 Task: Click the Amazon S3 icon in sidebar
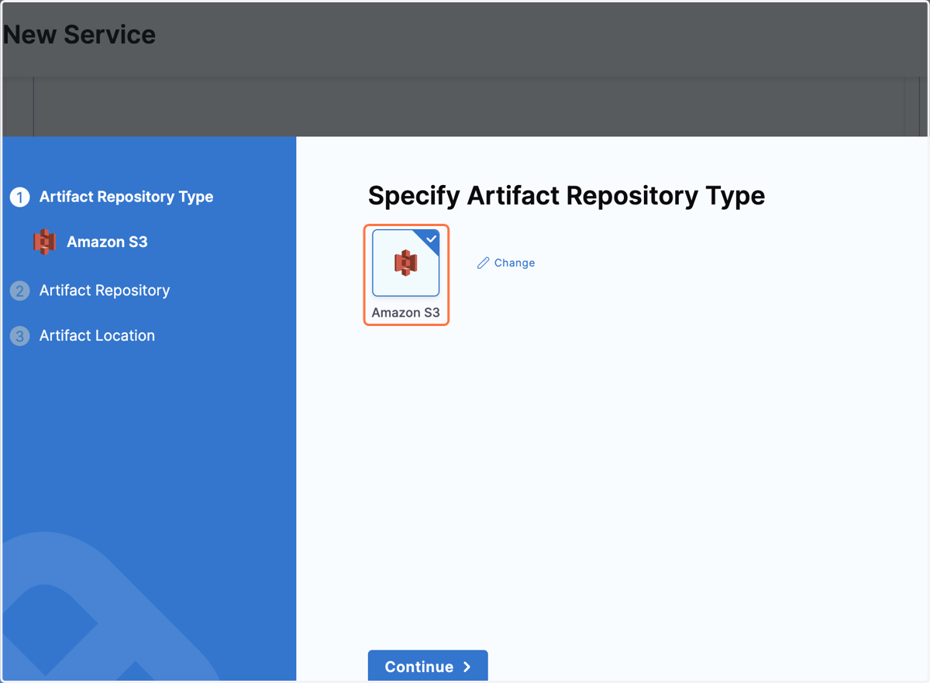(x=45, y=242)
